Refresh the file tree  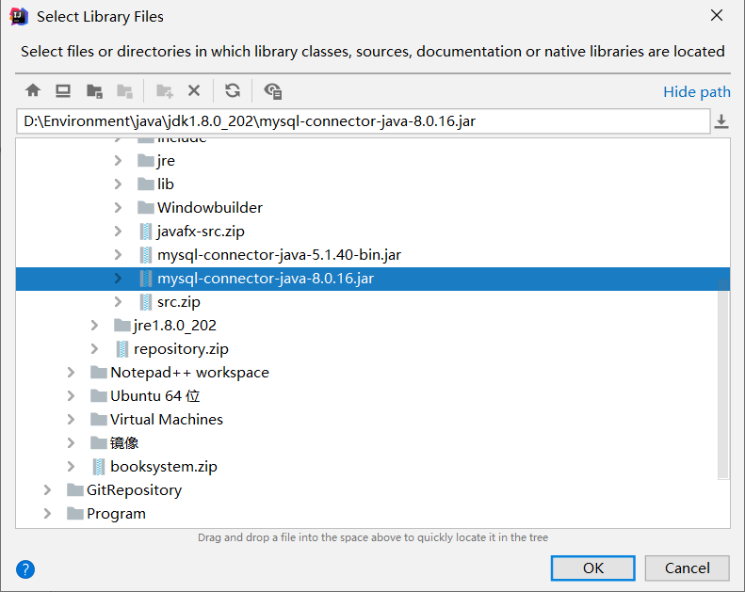[233, 90]
